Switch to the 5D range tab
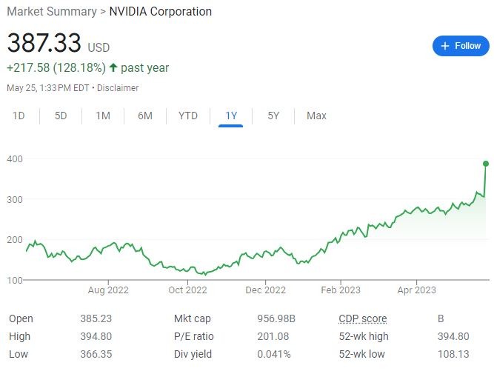494x374 pixels. pos(61,116)
